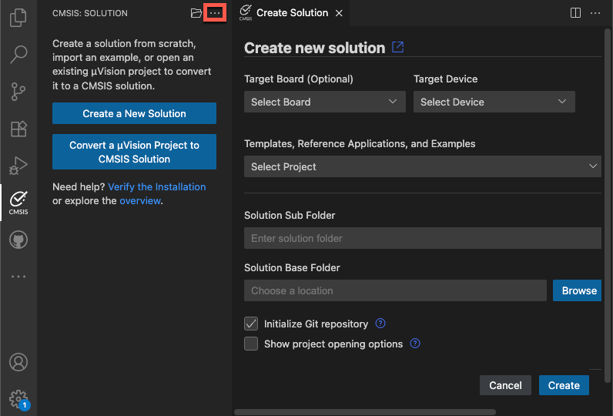Focus the Enter solution folder field
This screenshot has width=613, height=416.
(423, 238)
